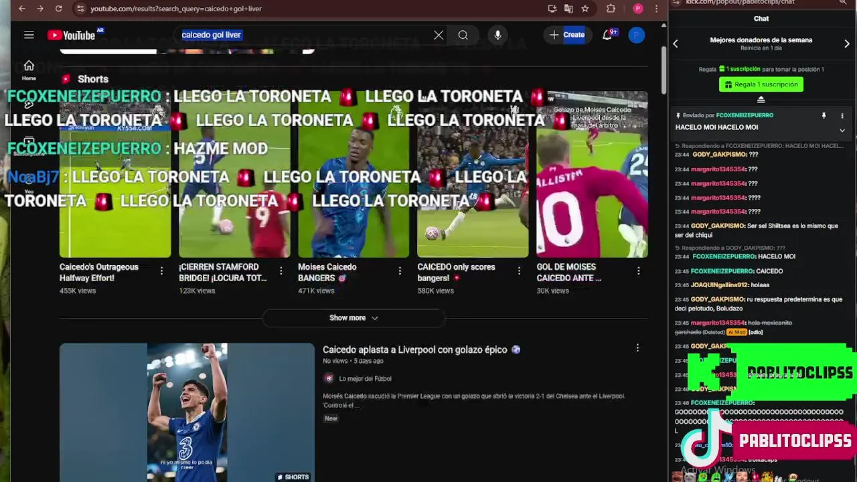This screenshot has height=482, width=857.
Task: Open options for ¡CIERREN STAMFORD BRIDGE! short
Action: tap(281, 271)
